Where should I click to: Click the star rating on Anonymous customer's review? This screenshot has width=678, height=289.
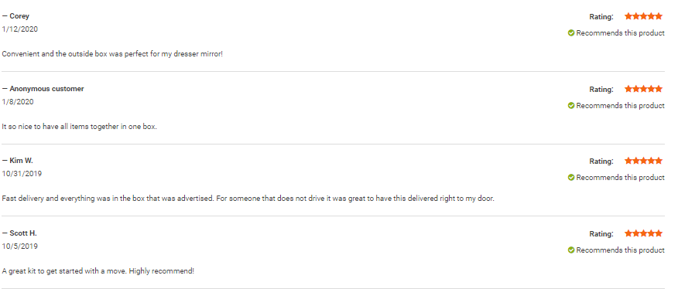pos(643,89)
